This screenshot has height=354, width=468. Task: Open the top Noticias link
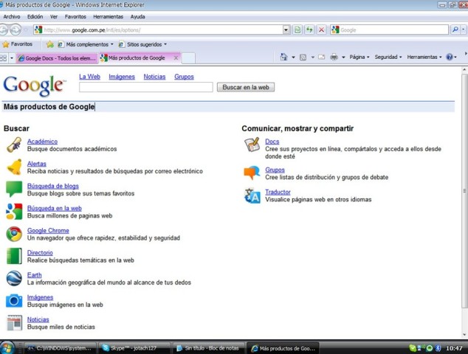point(154,77)
